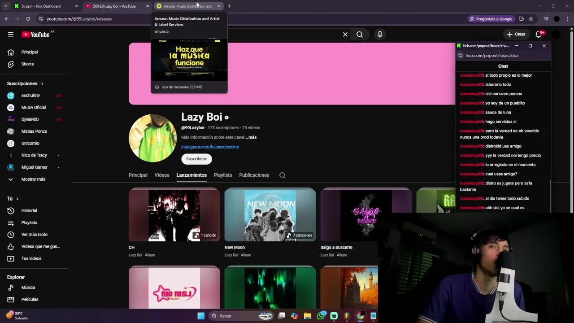
Task: Open the New Moon album thumbnail
Action: coord(270,215)
